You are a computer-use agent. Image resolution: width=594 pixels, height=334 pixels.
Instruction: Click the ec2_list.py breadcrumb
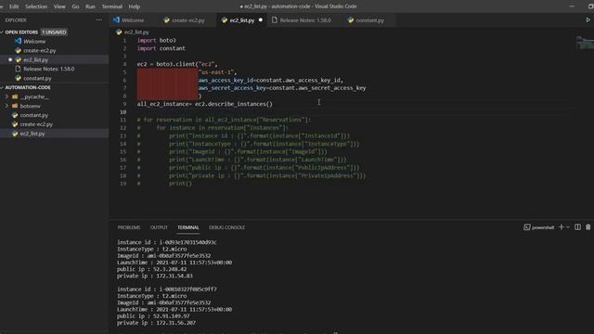click(136, 32)
